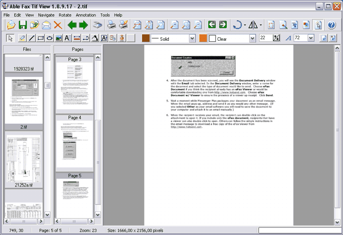
Task: Open the Clear fill style dropdown
Action: click(x=252, y=38)
